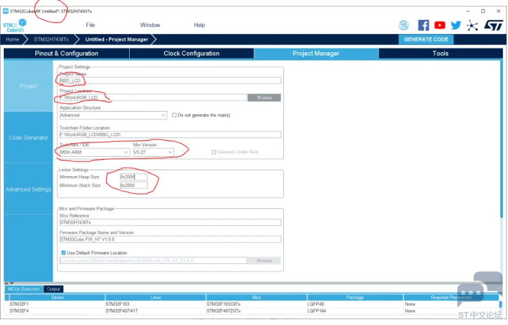Open the Facebook icon link
This screenshot has width=508, height=325.
click(x=423, y=25)
